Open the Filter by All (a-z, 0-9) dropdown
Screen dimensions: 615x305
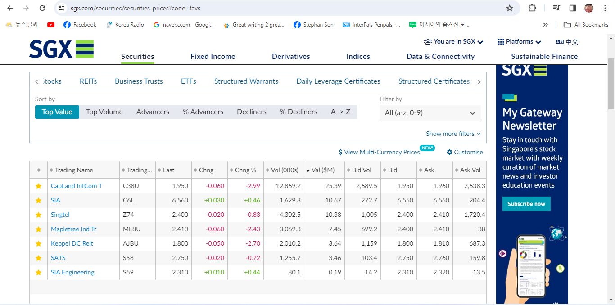click(430, 113)
